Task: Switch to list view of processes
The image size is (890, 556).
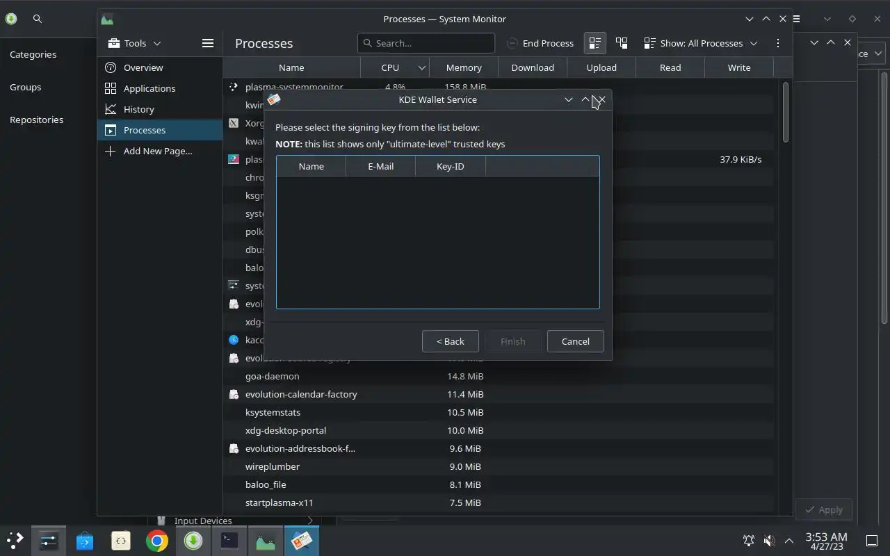Action: pos(594,43)
